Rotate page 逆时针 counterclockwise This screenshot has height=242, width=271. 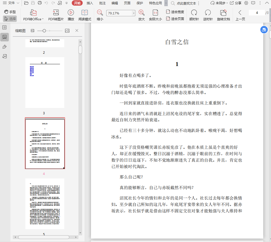[208, 15]
